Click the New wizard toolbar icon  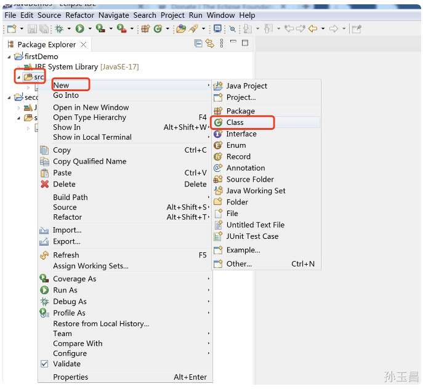point(12,28)
